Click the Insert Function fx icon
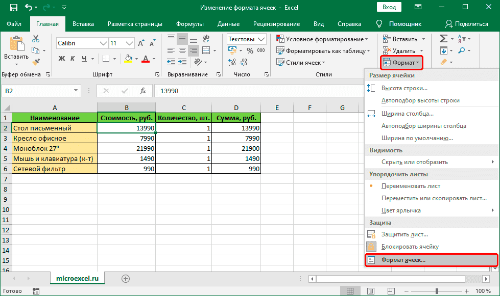The image size is (500, 296). pyautogui.click(x=144, y=91)
